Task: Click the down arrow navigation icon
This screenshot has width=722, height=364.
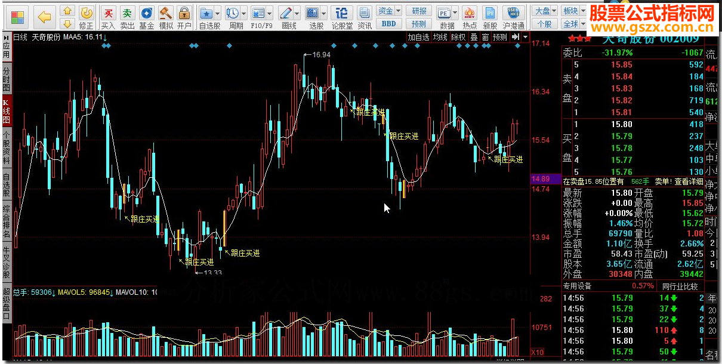Action: pyautogui.click(x=67, y=23)
